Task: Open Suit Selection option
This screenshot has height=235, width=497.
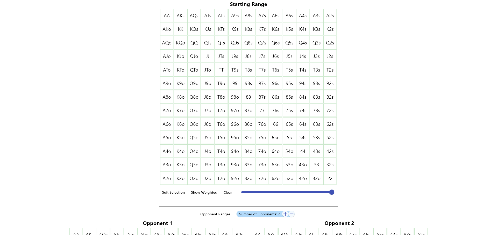Action: coord(173,192)
